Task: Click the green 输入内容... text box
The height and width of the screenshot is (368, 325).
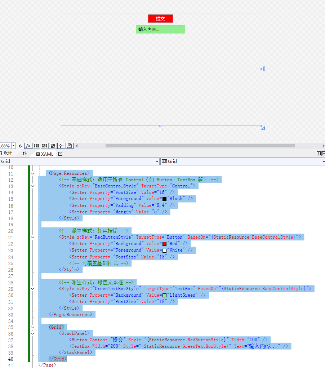Action: 160,29
